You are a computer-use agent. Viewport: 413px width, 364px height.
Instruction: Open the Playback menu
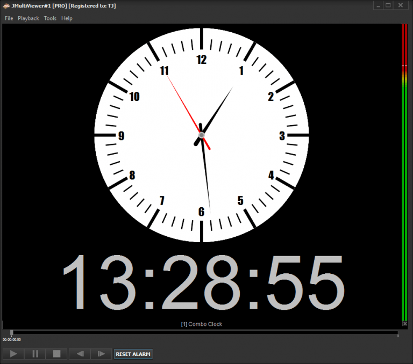point(28,18)
